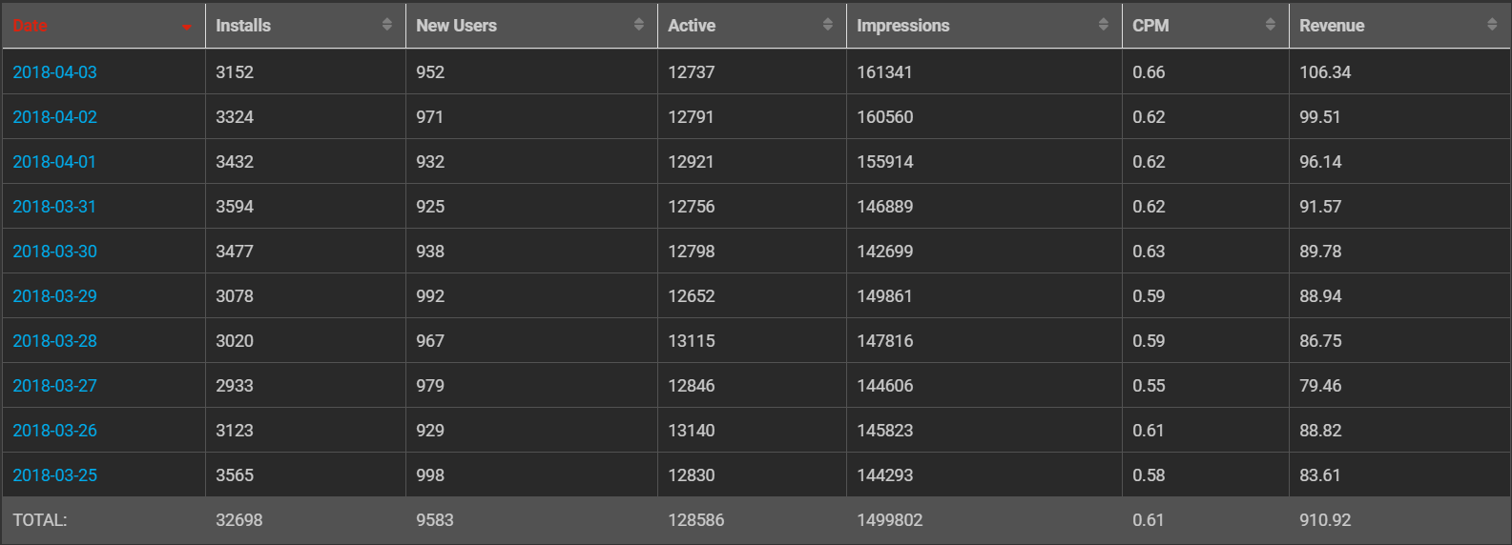Open the 2018-04-02 date link
1512x545 pixels.
click(x=54, y=117)
